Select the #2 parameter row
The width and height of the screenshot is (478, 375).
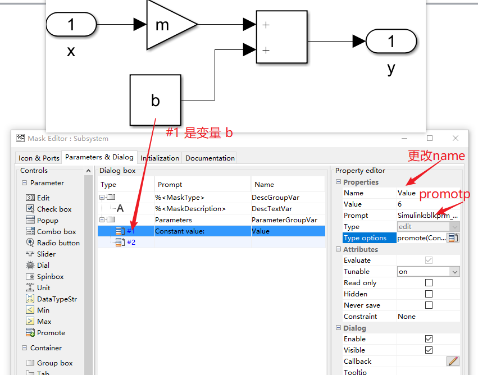click(x=211, y=243)
